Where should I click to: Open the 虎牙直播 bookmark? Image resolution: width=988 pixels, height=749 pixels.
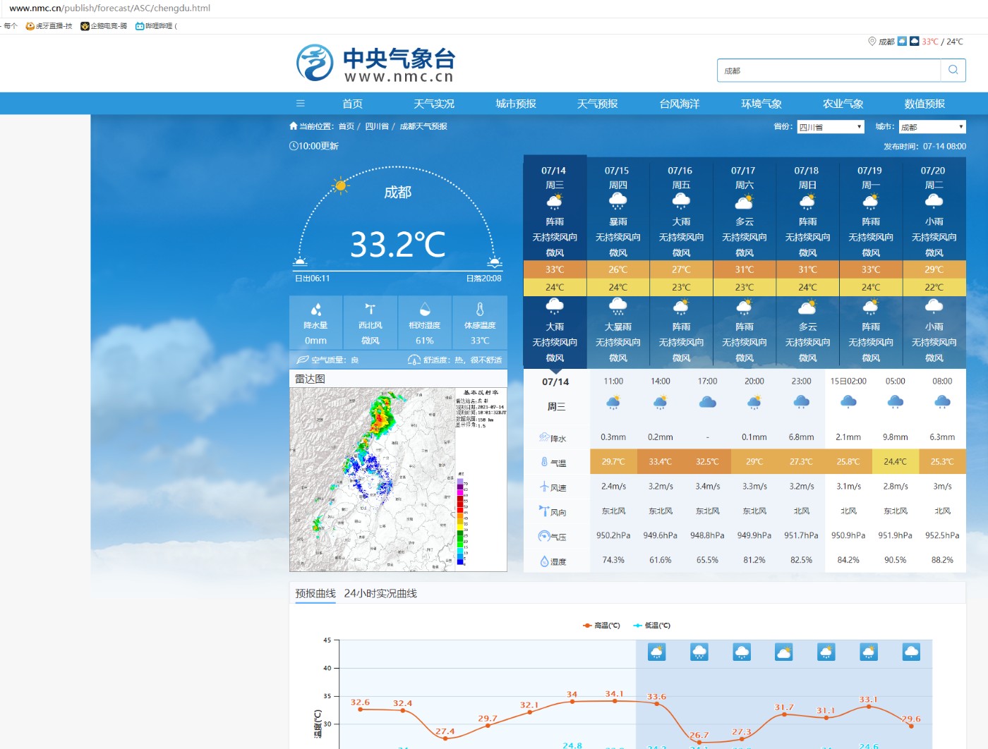49,26
